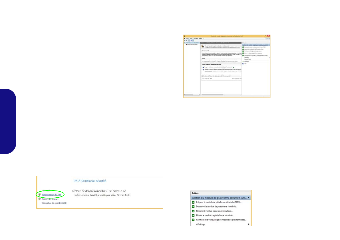Viewport: 340px width, 240px height.
Task: Click the horizontal scrollbar under the console center pane
Action: click(x=221, y=95)
